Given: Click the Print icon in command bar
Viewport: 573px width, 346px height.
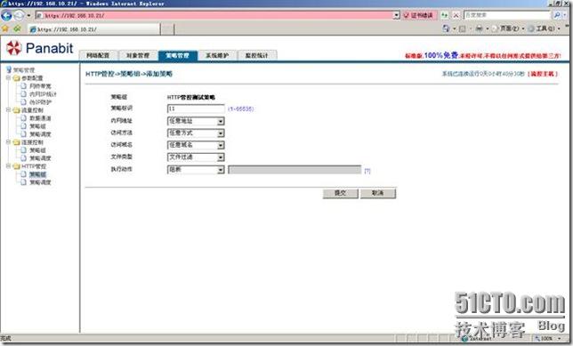Looking at the screenshot, I should 479,28.
